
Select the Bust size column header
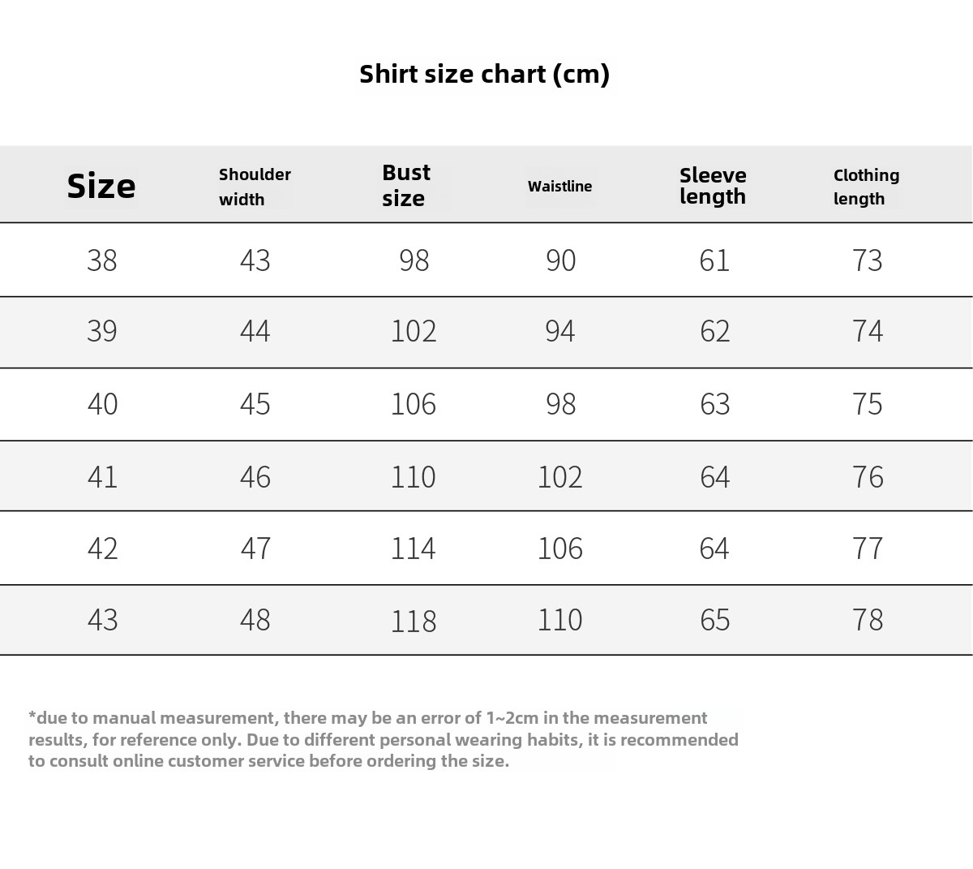click(405, 186)
